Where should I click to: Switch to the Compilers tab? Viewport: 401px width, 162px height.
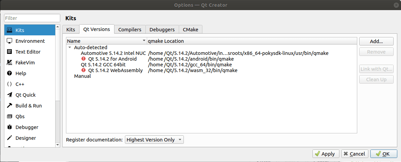pos(130,30)
